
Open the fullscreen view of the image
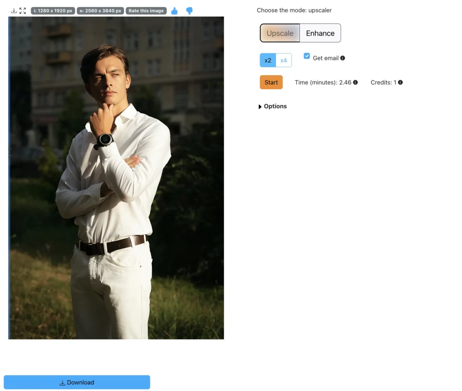(23, 10)
